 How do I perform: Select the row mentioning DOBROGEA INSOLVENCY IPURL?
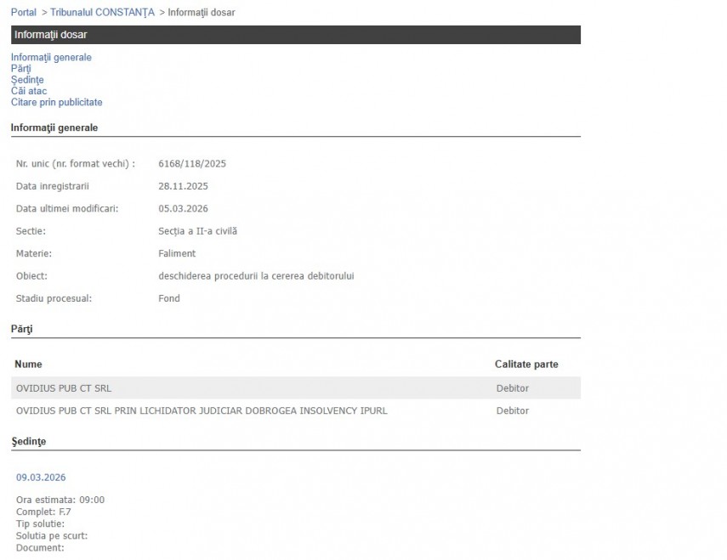202,411
